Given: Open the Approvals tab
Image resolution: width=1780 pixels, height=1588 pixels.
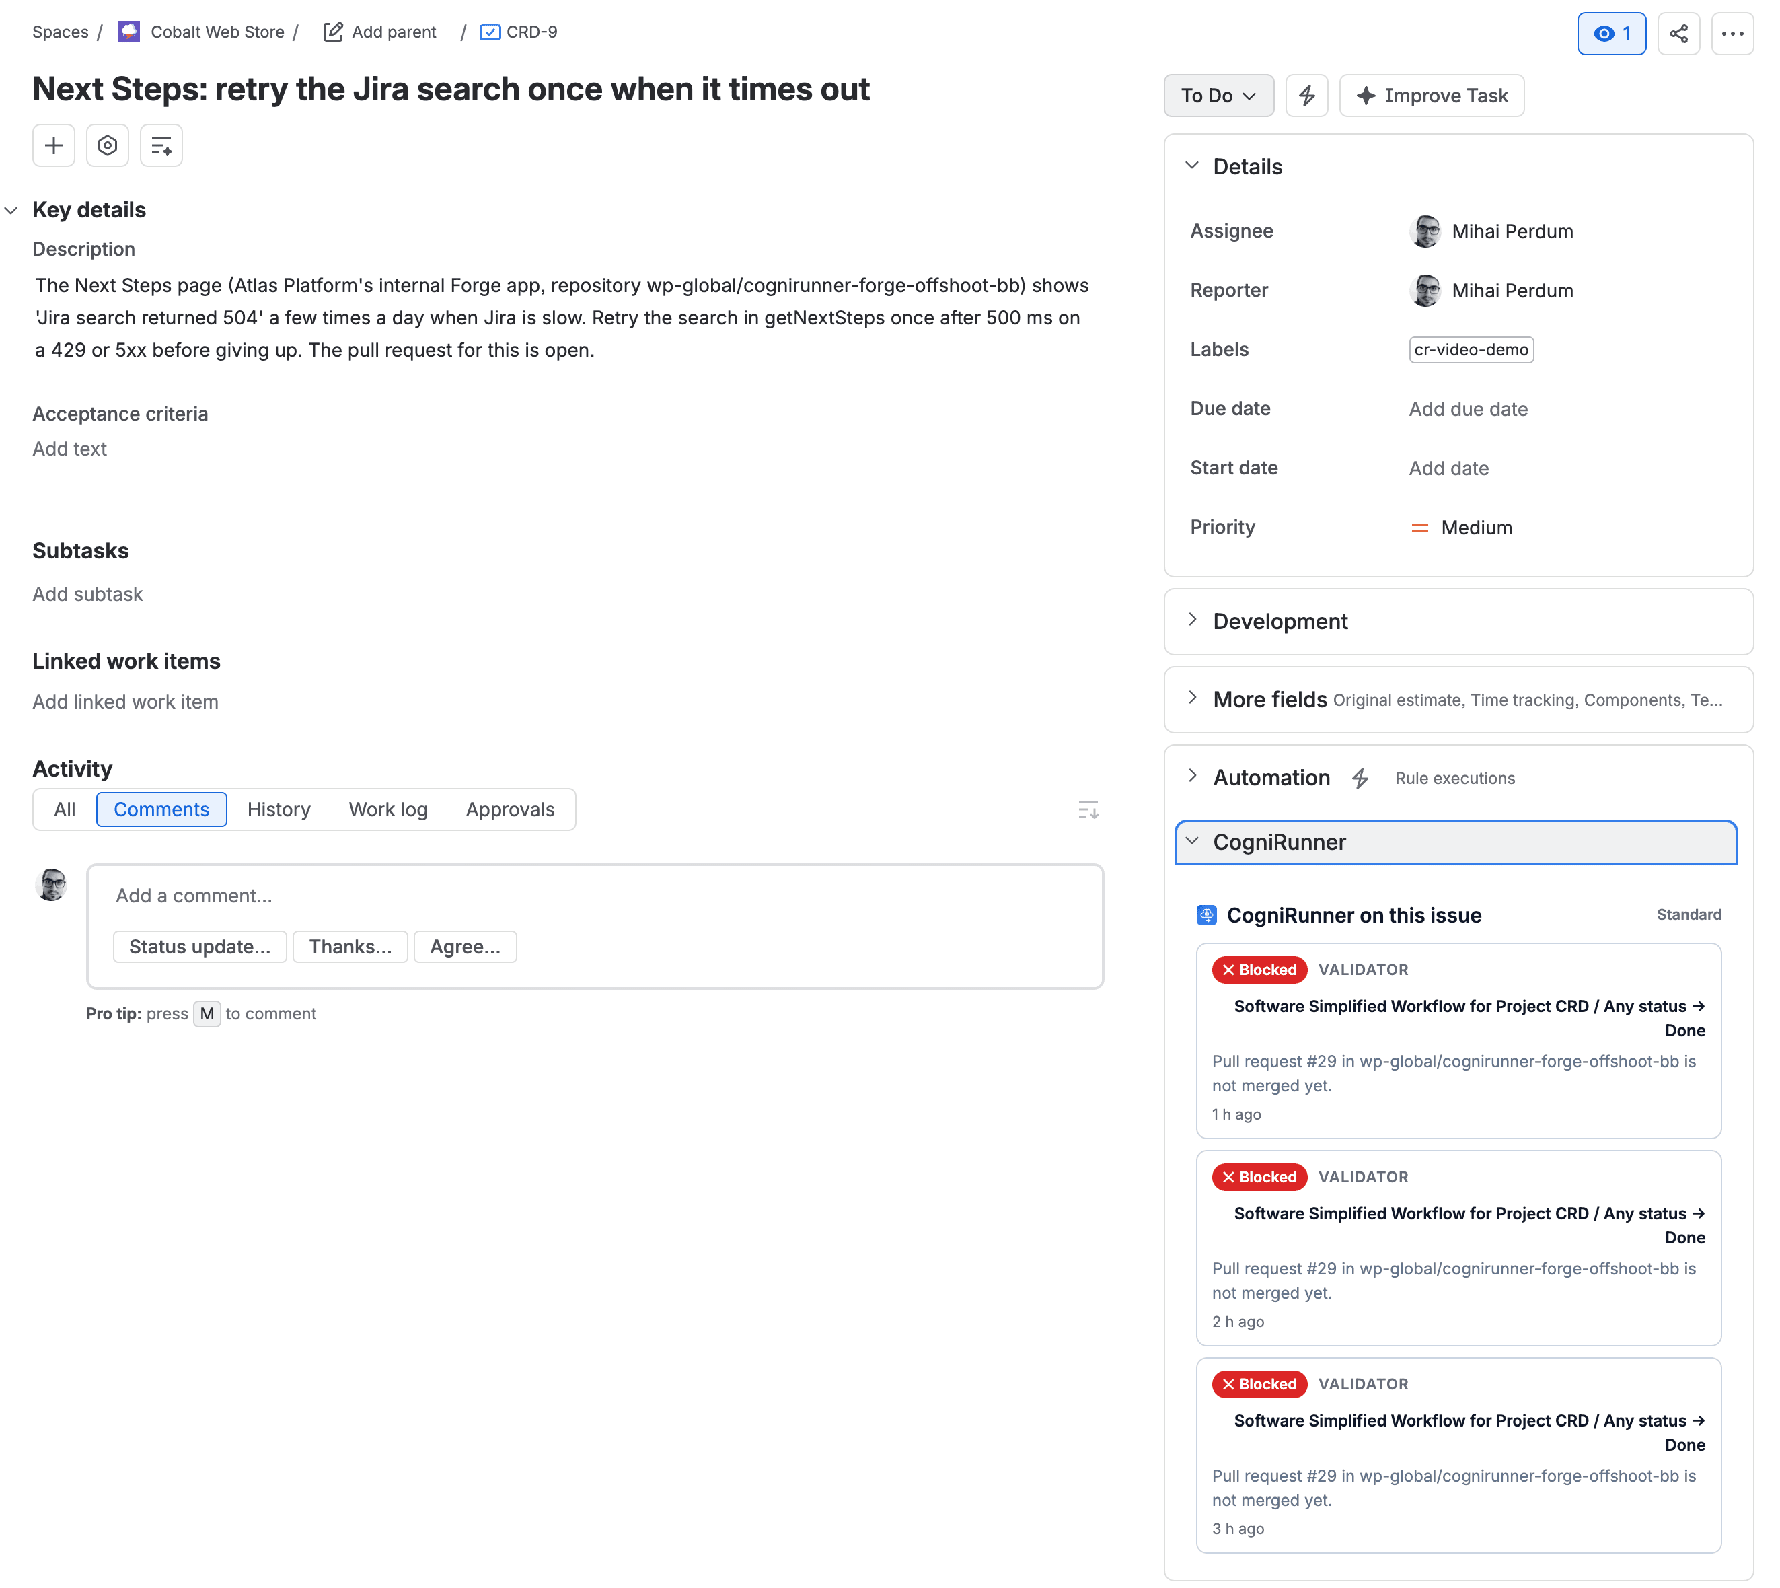Looking at the screenshot, I should (x=510, y=809).
